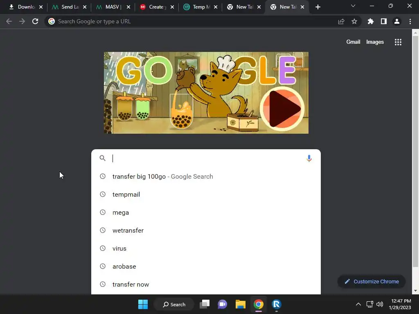Show hidden system tray icons
Screen dimensions: 419x314
tap(358, 304)
